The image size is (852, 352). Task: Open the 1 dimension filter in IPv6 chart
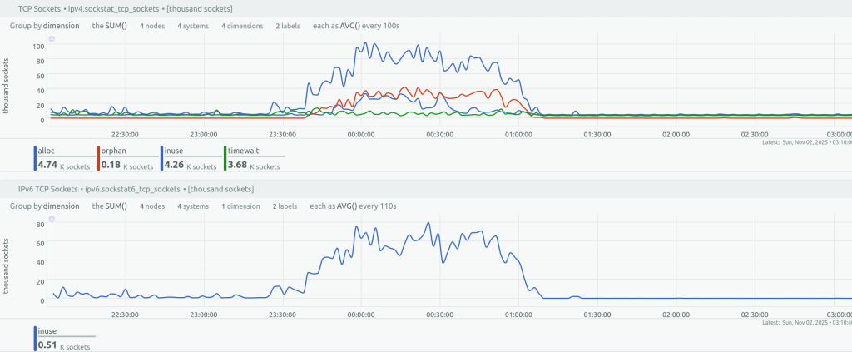pyautogui.click(x=240, y=206)
